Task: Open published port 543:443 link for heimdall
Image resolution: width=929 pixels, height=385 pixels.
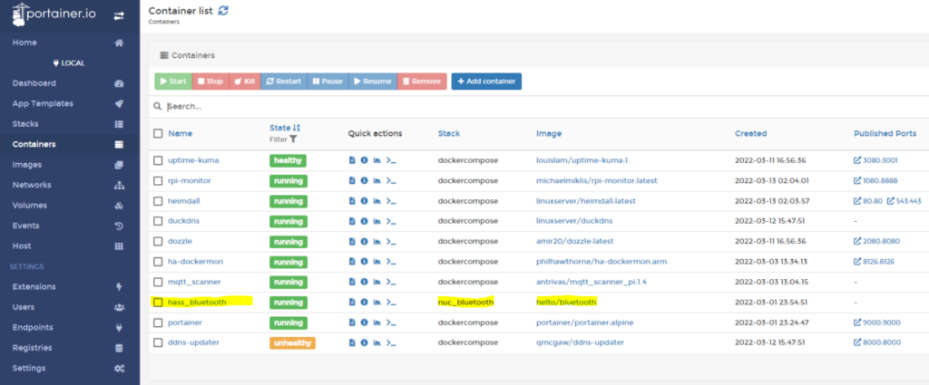Action: (x=905, y=201)
